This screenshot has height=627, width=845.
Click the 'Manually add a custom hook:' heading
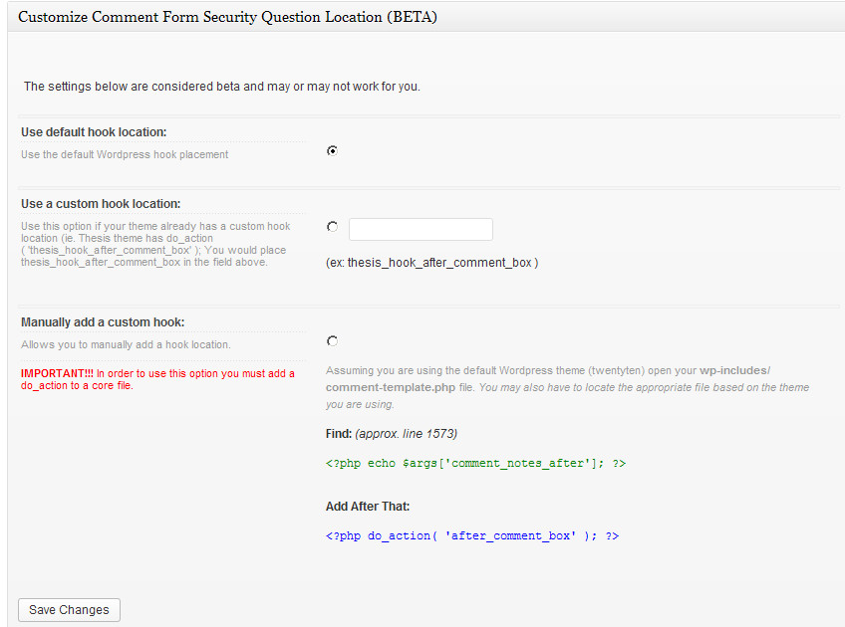(103, 322)
